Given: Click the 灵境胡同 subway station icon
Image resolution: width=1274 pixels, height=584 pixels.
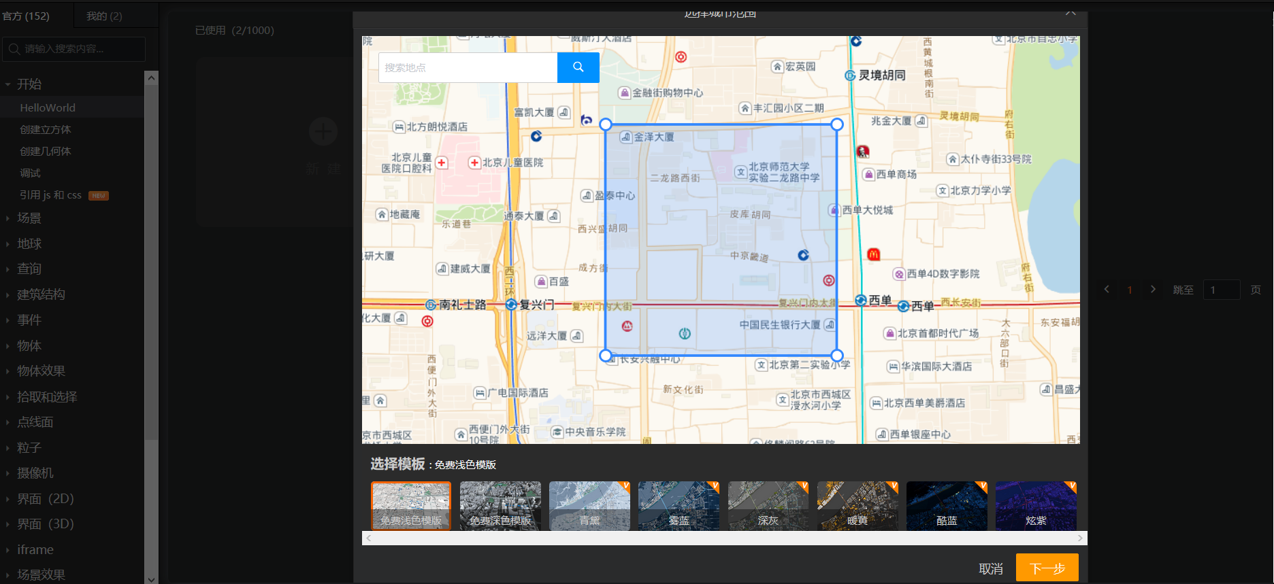Looking at the screenshot, I should click(x=850, y=75).
